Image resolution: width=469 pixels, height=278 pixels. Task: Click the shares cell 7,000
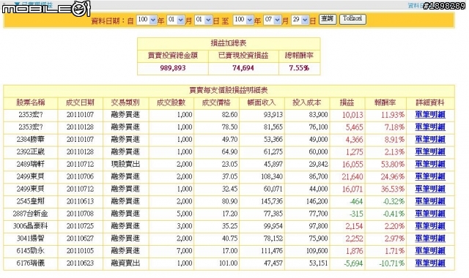[185, 251]
